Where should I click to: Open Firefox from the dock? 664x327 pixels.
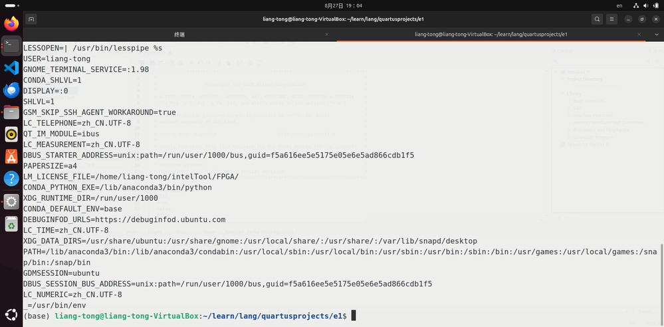(x=11, y=24)
